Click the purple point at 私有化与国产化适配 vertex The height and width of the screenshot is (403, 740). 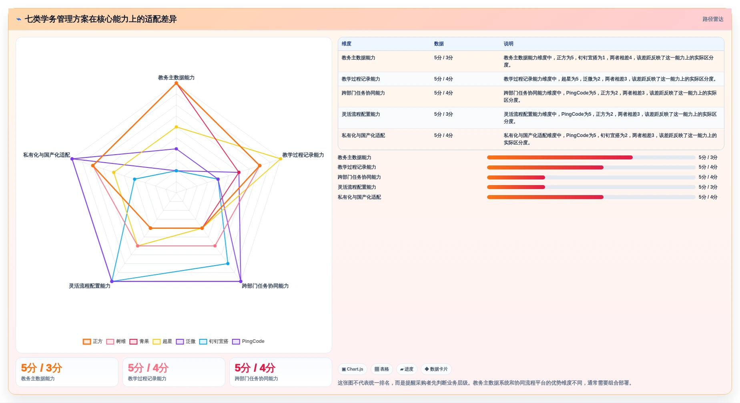coord(72,159)
